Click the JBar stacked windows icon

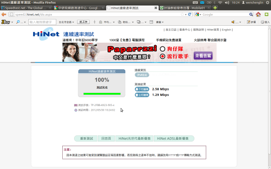138,22
